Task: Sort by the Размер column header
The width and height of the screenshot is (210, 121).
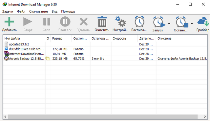Action: 61,38
